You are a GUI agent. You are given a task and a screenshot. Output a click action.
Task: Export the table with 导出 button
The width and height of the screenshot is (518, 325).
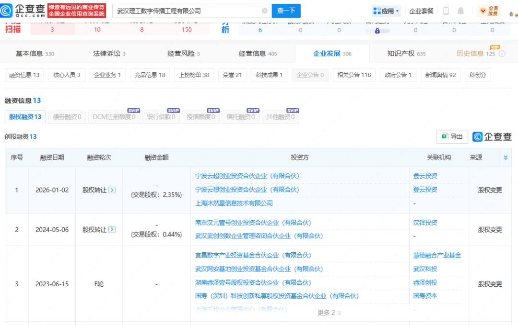(452, 136)
